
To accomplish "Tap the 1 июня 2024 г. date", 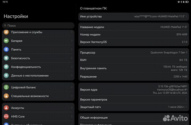I will 176,107.
